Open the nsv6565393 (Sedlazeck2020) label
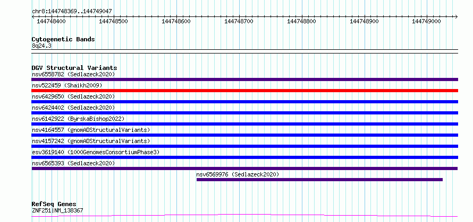Viewport: 473px width, 222px height. coord(73,163)
